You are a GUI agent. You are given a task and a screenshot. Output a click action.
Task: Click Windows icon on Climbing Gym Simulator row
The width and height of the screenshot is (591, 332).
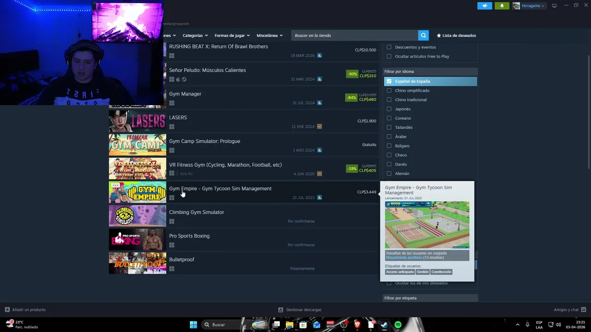pyautogui.click(x=172, y=221)
